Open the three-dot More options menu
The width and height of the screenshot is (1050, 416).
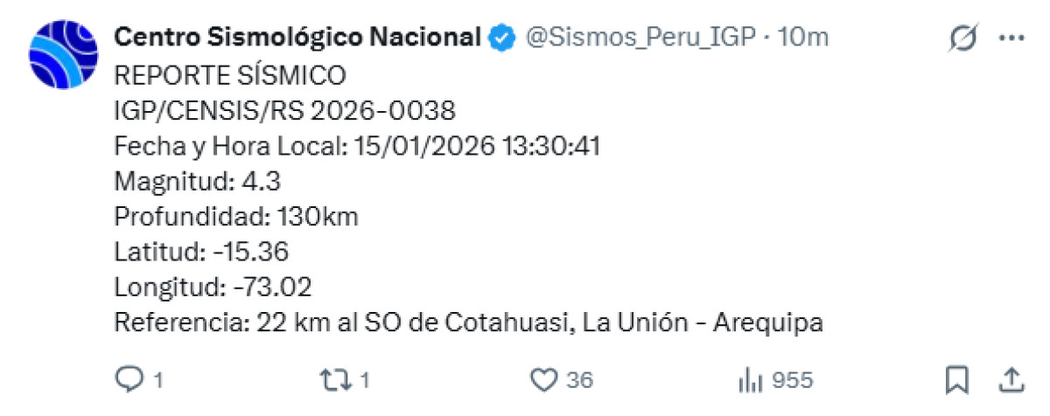(x=1011, y=38)
